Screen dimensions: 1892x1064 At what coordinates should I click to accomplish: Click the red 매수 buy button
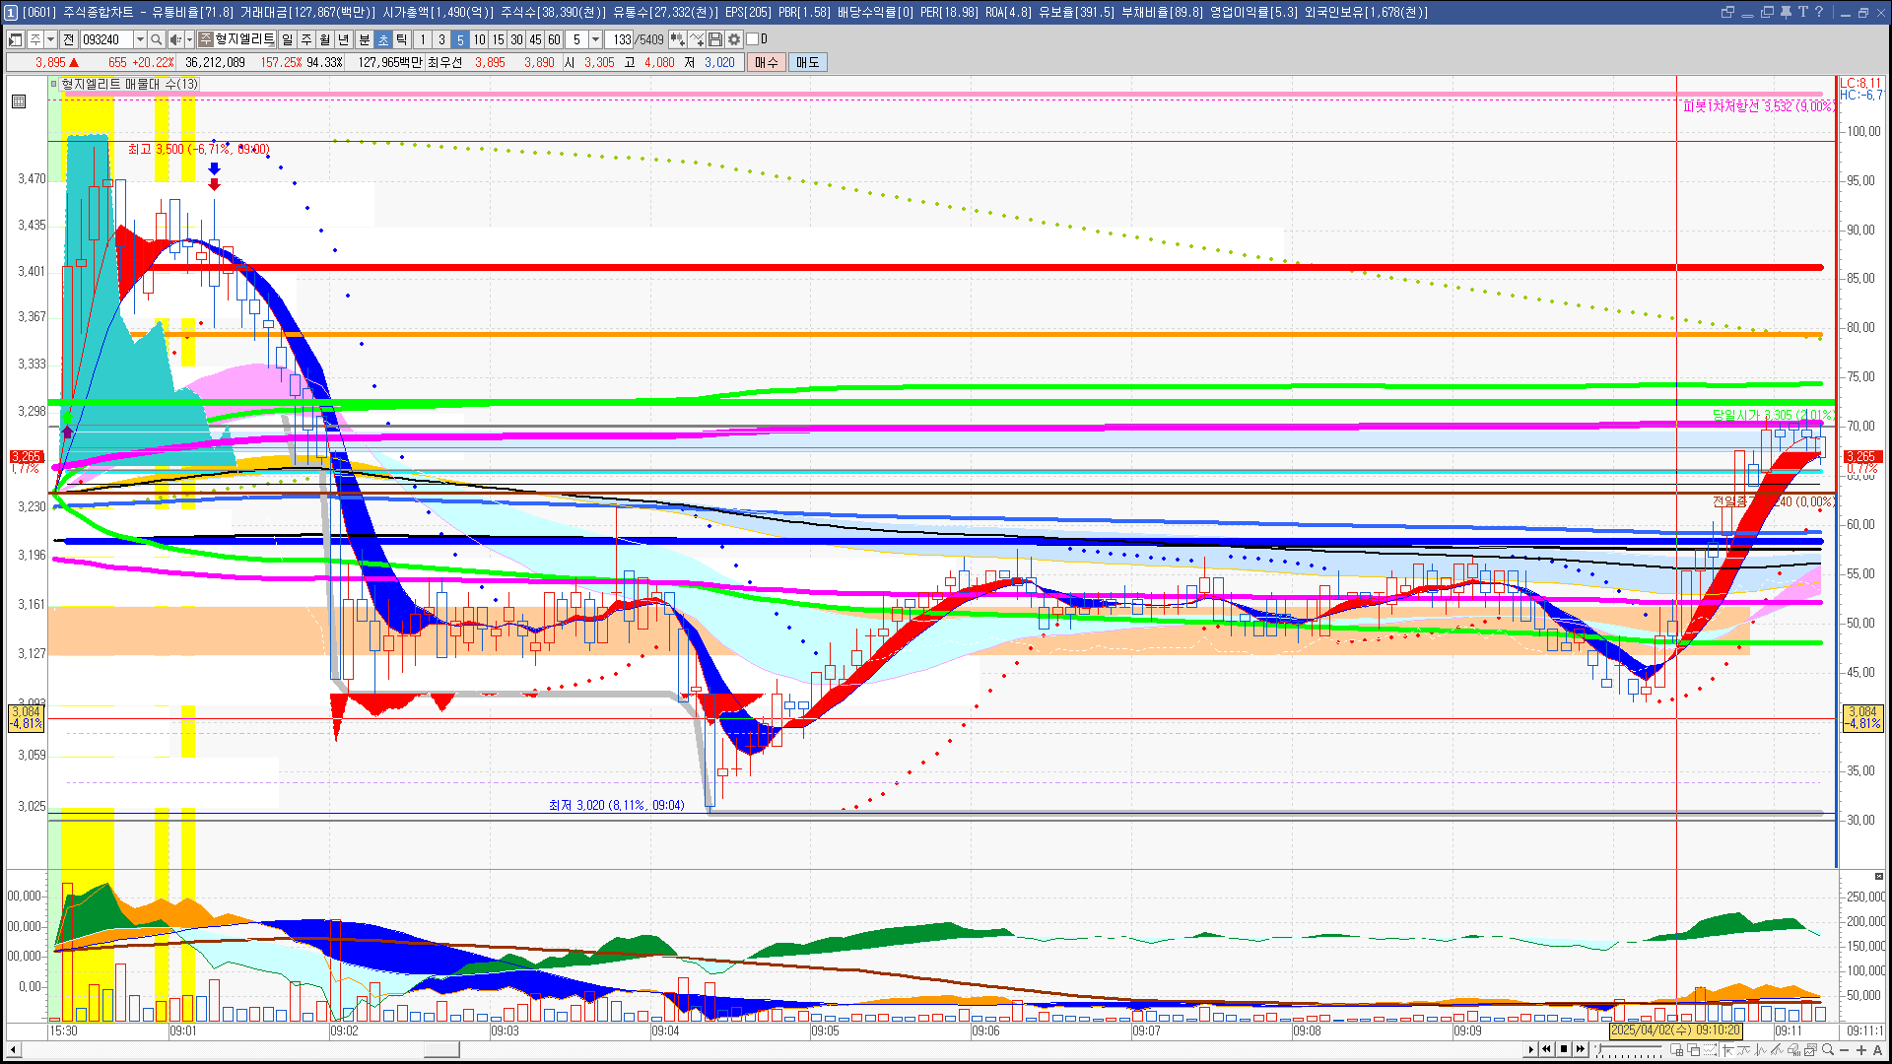766,62
